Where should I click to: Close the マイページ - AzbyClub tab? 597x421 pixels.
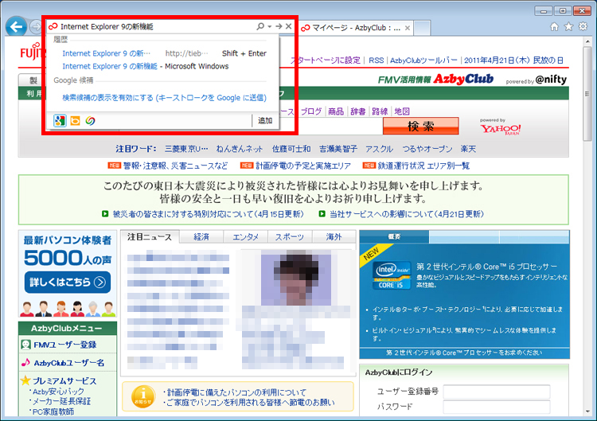408,28
